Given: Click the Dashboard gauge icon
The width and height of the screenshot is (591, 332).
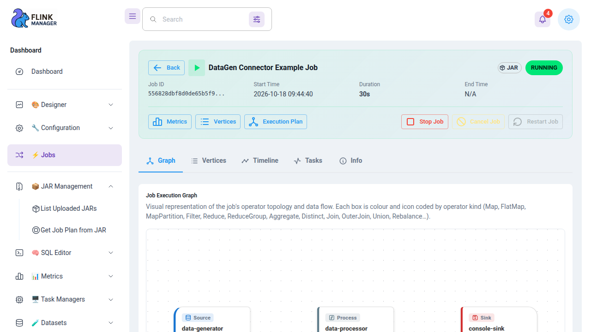Looking at the screenshot, I should pyautogui.click(x=19, y=71).
